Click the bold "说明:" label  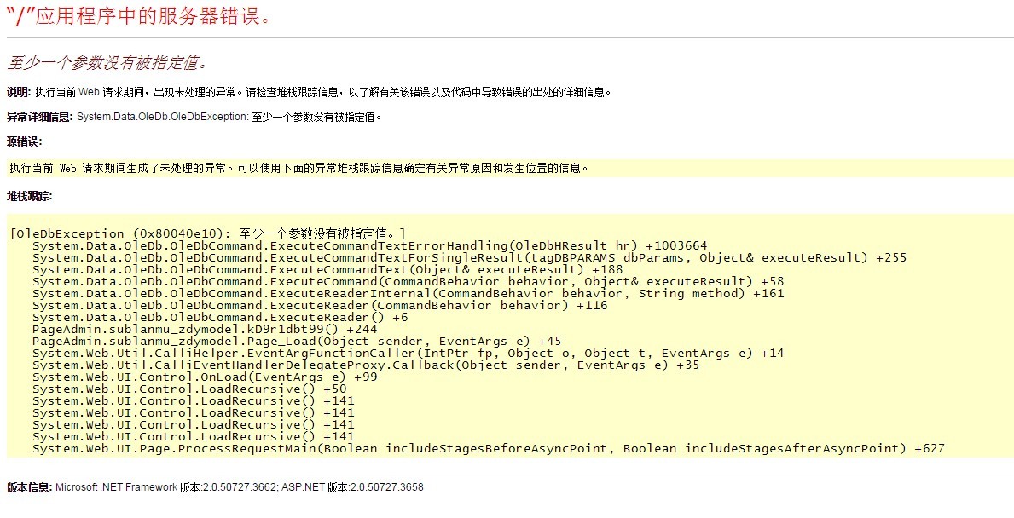[x=18, y=92]
